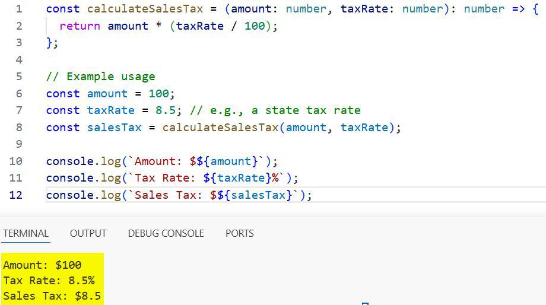
Task: Click terminal output 'Tax Rate: 8.5%'
Action: 49,281
